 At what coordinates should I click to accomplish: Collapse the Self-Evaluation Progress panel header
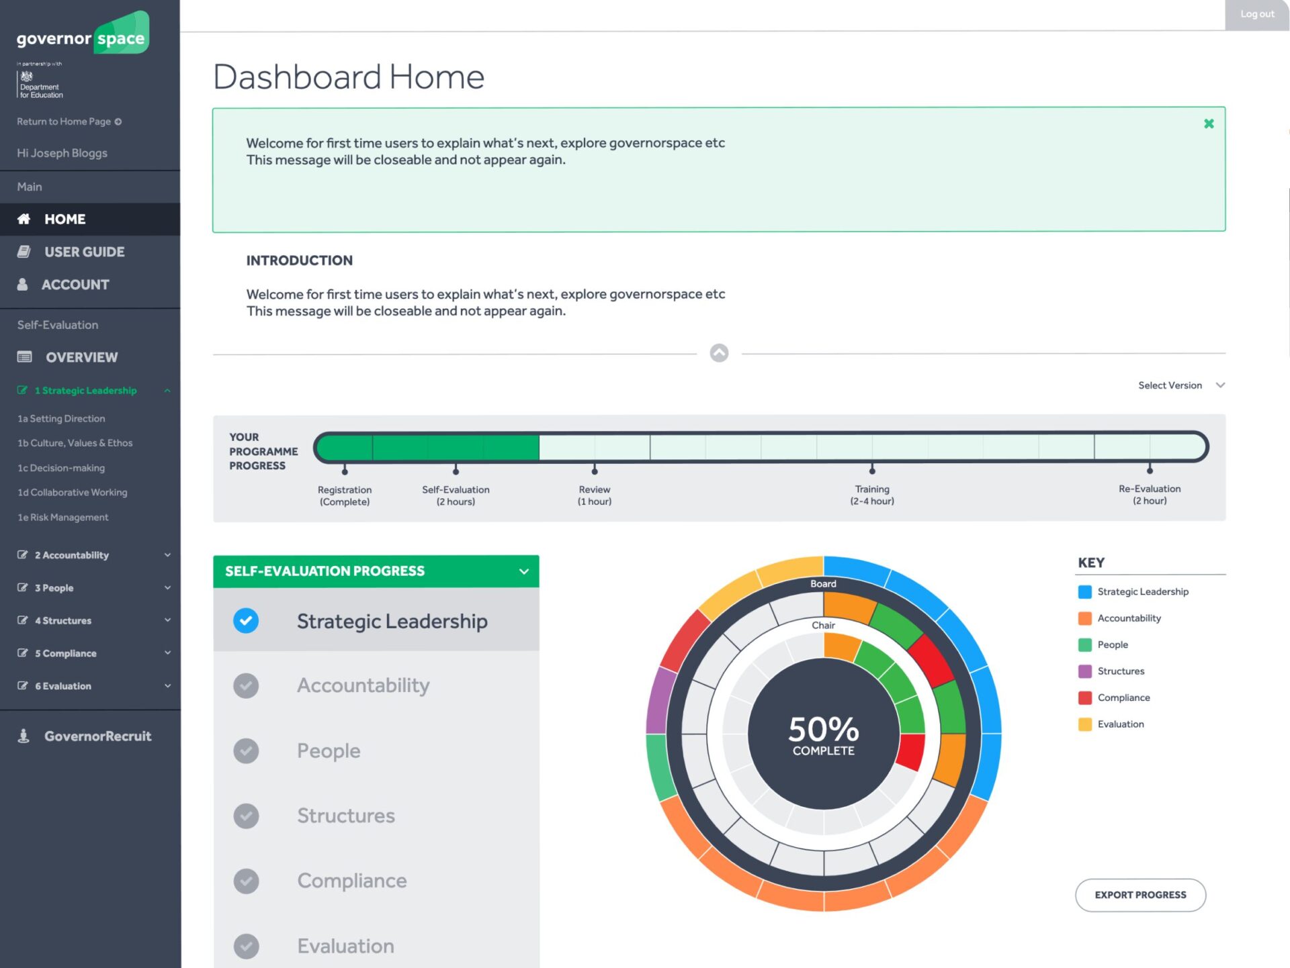pyautogui.click(x=523, y=571)
